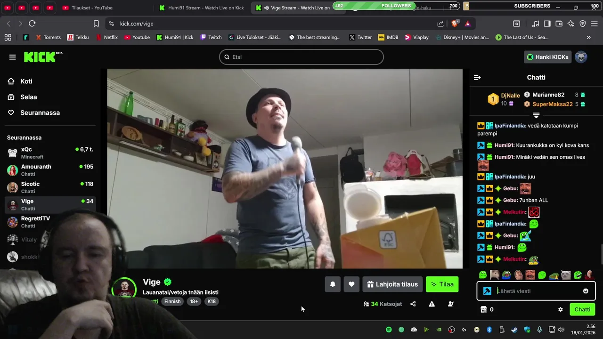The height and width of the screenshot is (339, 603).
Task: Open the Amouranth channel in the sidebar
Action: click(50, 170)
